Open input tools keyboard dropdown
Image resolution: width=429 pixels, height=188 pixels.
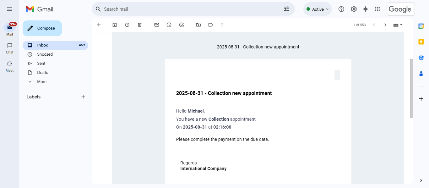pos(398,25)
